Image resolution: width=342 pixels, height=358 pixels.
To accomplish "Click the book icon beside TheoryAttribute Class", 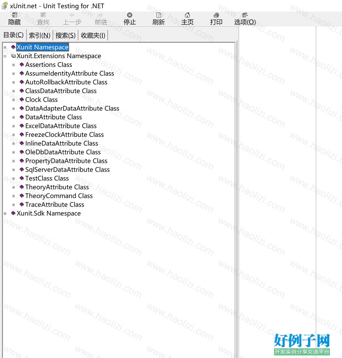I will point(22,187).
